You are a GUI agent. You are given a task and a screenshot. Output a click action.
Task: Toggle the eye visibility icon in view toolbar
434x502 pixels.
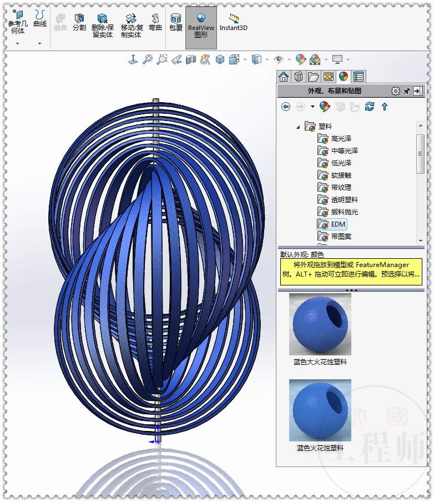coord(279,59)
